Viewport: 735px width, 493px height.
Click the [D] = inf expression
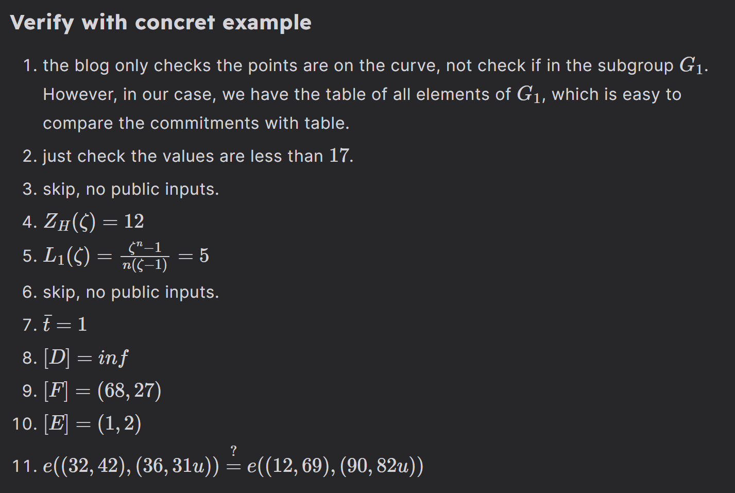(86, 358)
